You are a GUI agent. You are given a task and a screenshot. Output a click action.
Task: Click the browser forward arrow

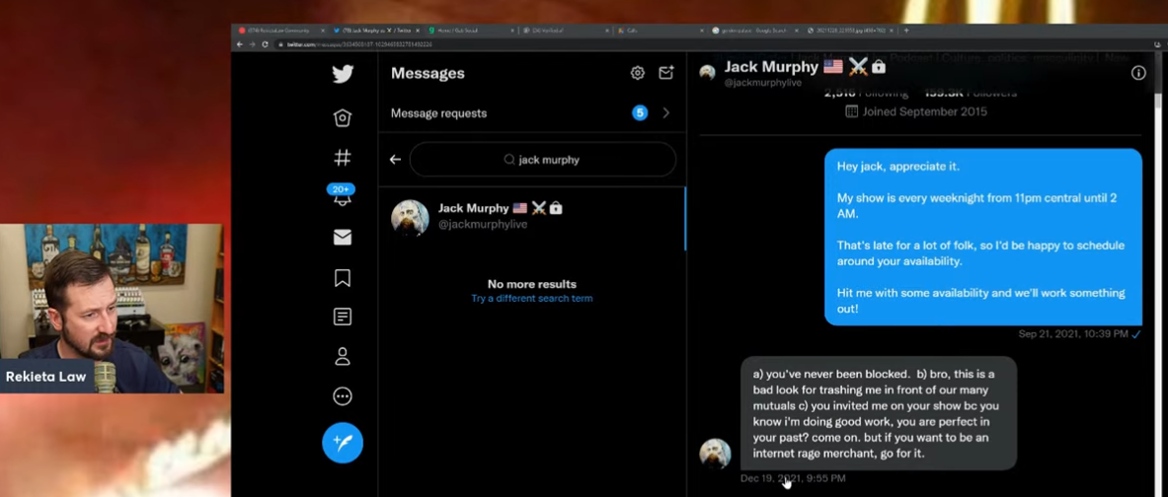[x=252, y=44]
